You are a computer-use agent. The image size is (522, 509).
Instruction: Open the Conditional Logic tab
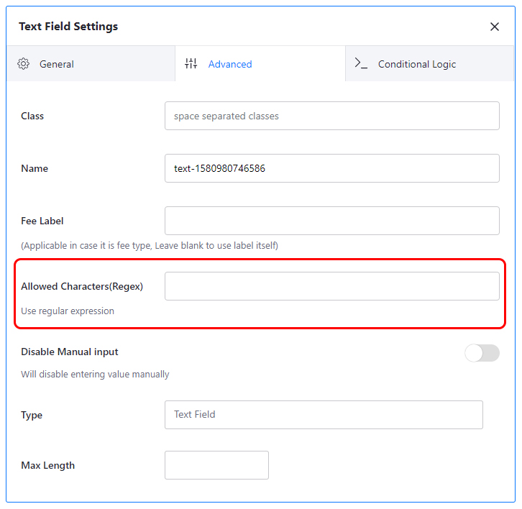click(429, 63)
